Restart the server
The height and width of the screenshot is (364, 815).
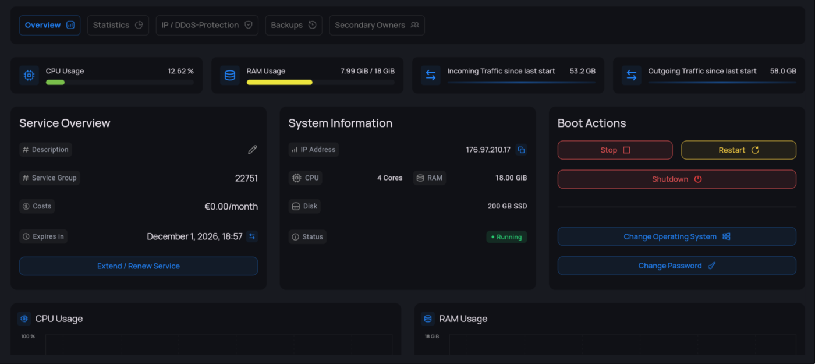coord(739,150)
